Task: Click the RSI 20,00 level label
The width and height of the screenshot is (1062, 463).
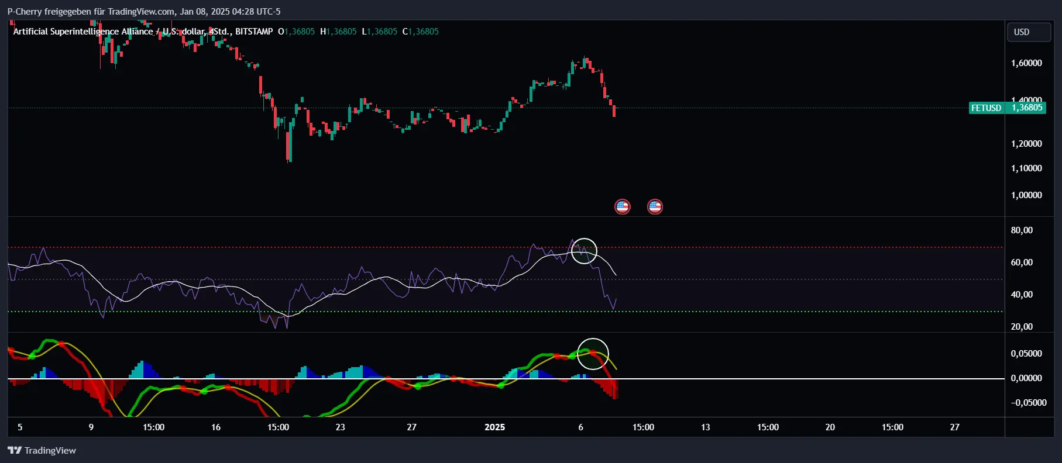Action: [x=1022, y=327]
